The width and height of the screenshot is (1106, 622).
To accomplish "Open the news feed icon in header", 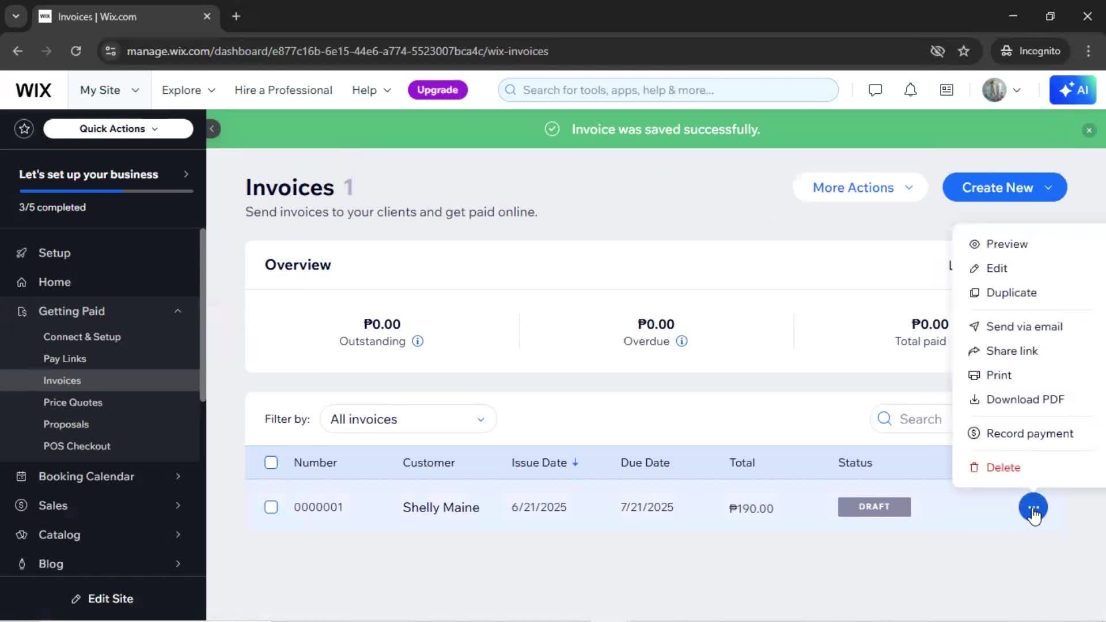I will point(946,90).
